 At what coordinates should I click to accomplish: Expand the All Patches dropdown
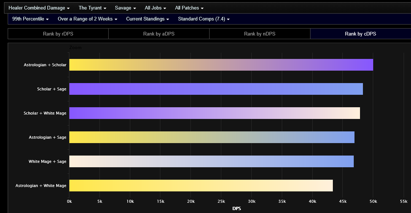tap(189, 8)
